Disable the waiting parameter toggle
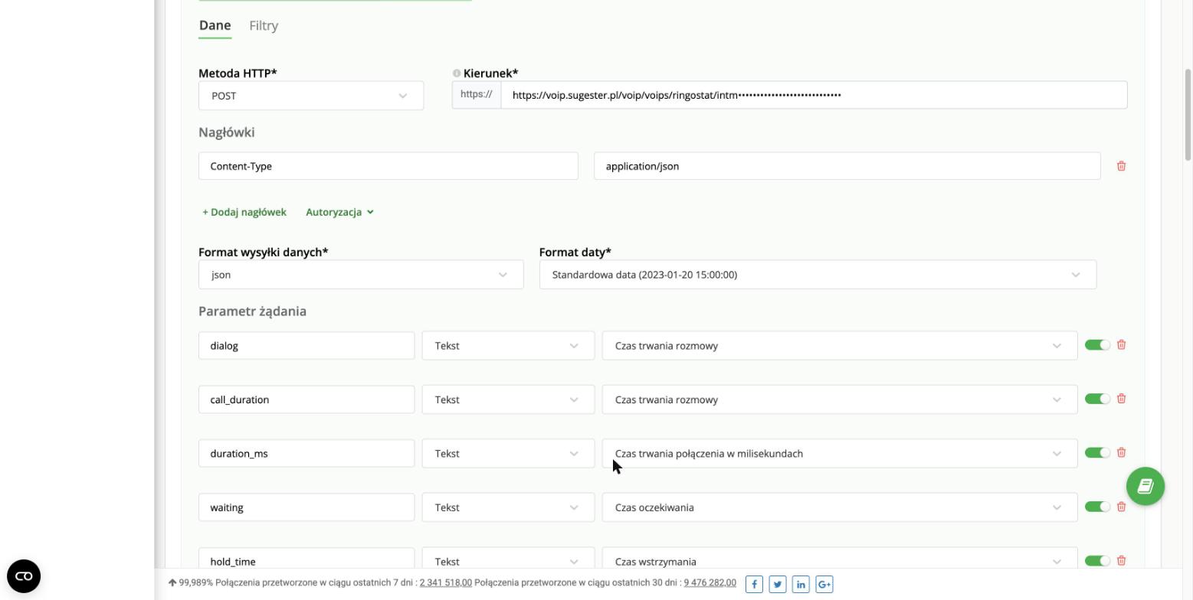Image resolution: width=1193 pixels, height=600 pixels. point(1097,507)
